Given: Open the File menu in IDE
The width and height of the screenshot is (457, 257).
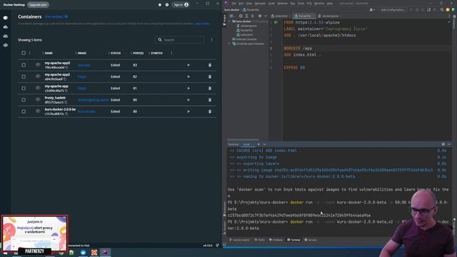Looking at the screenshot, I should 233,4.
